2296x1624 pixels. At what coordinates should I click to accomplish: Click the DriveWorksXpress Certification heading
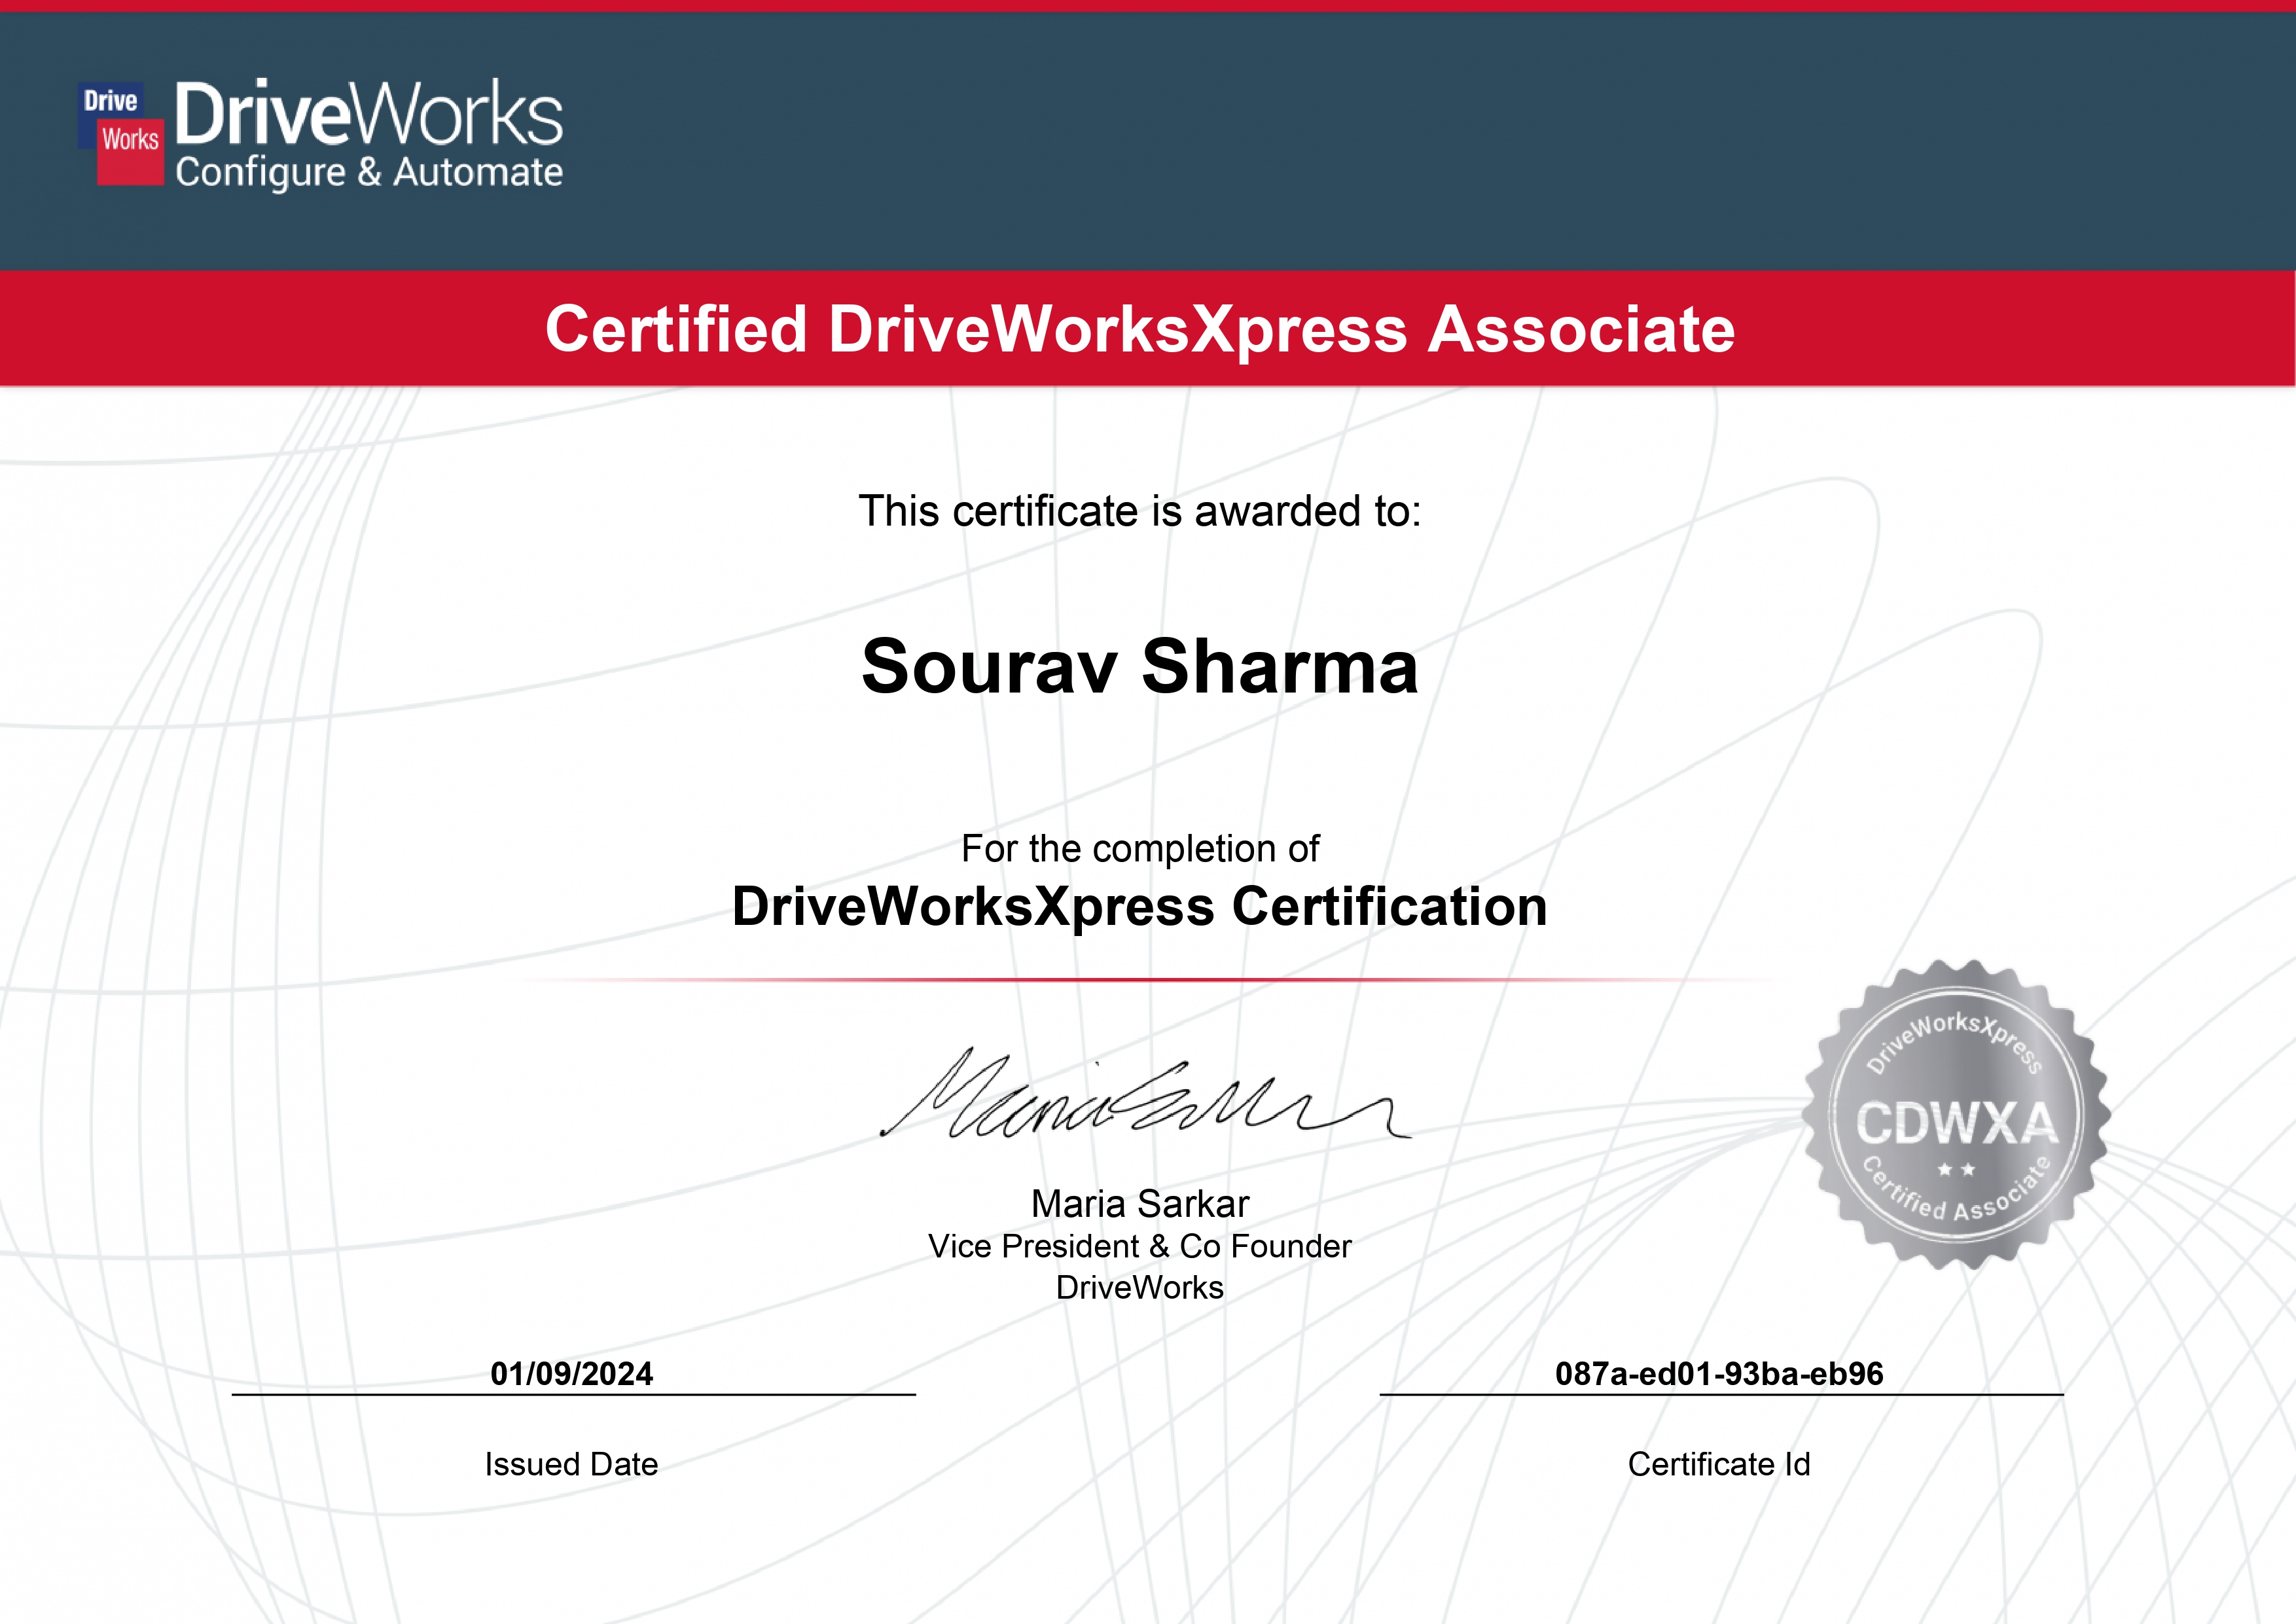1140,907
